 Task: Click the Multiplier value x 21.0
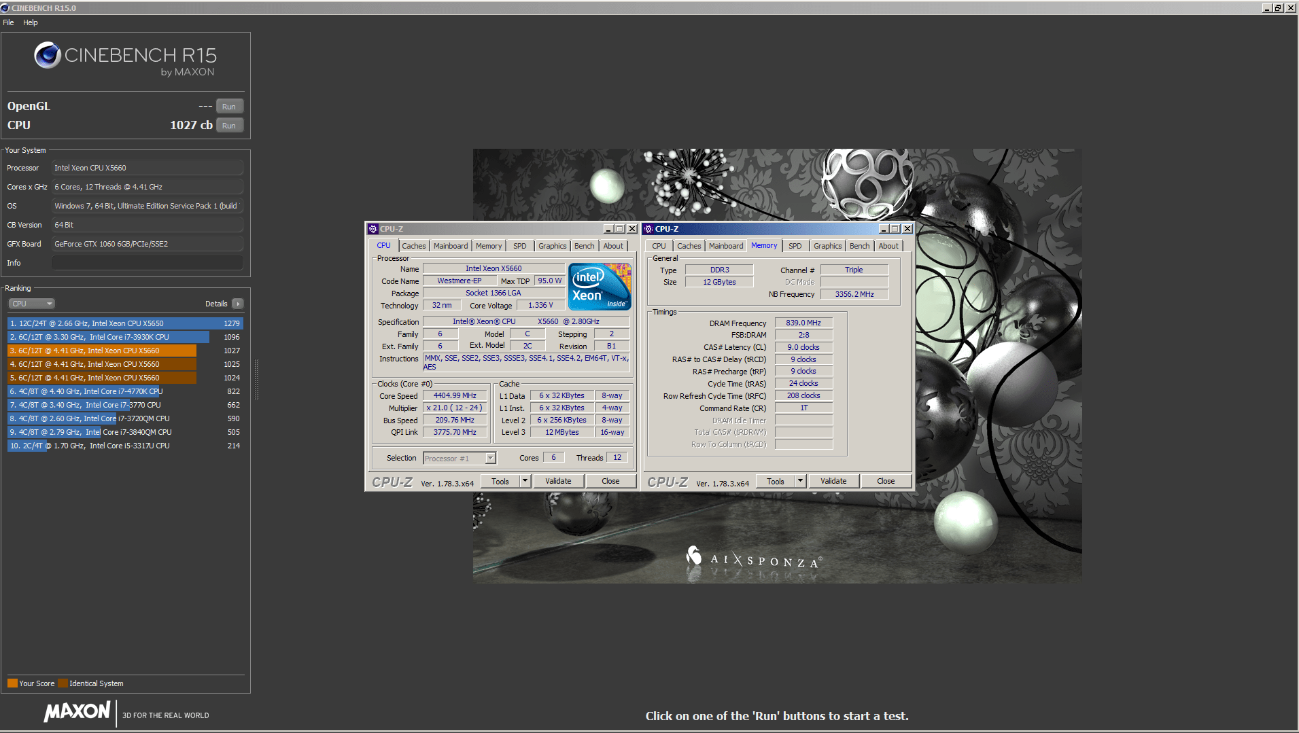[455, 408]
